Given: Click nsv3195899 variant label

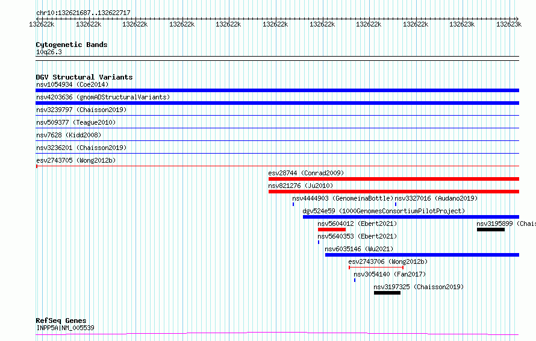Looking at the screenshot, I should click(x=506, y=224).
